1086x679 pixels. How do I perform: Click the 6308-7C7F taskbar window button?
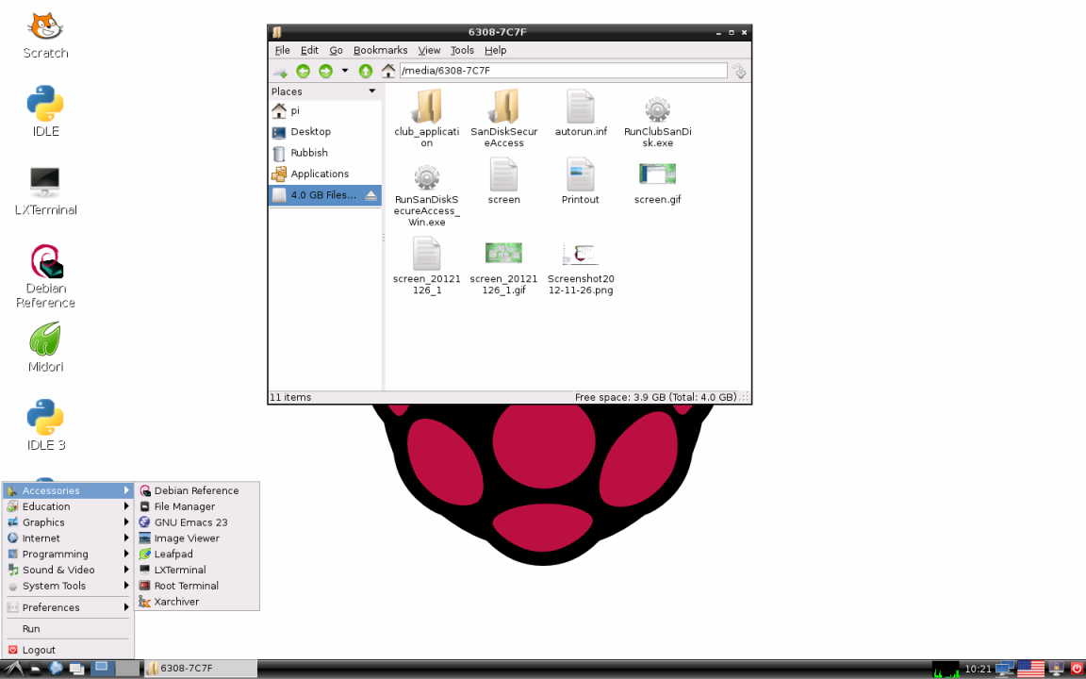pos(201,669)
